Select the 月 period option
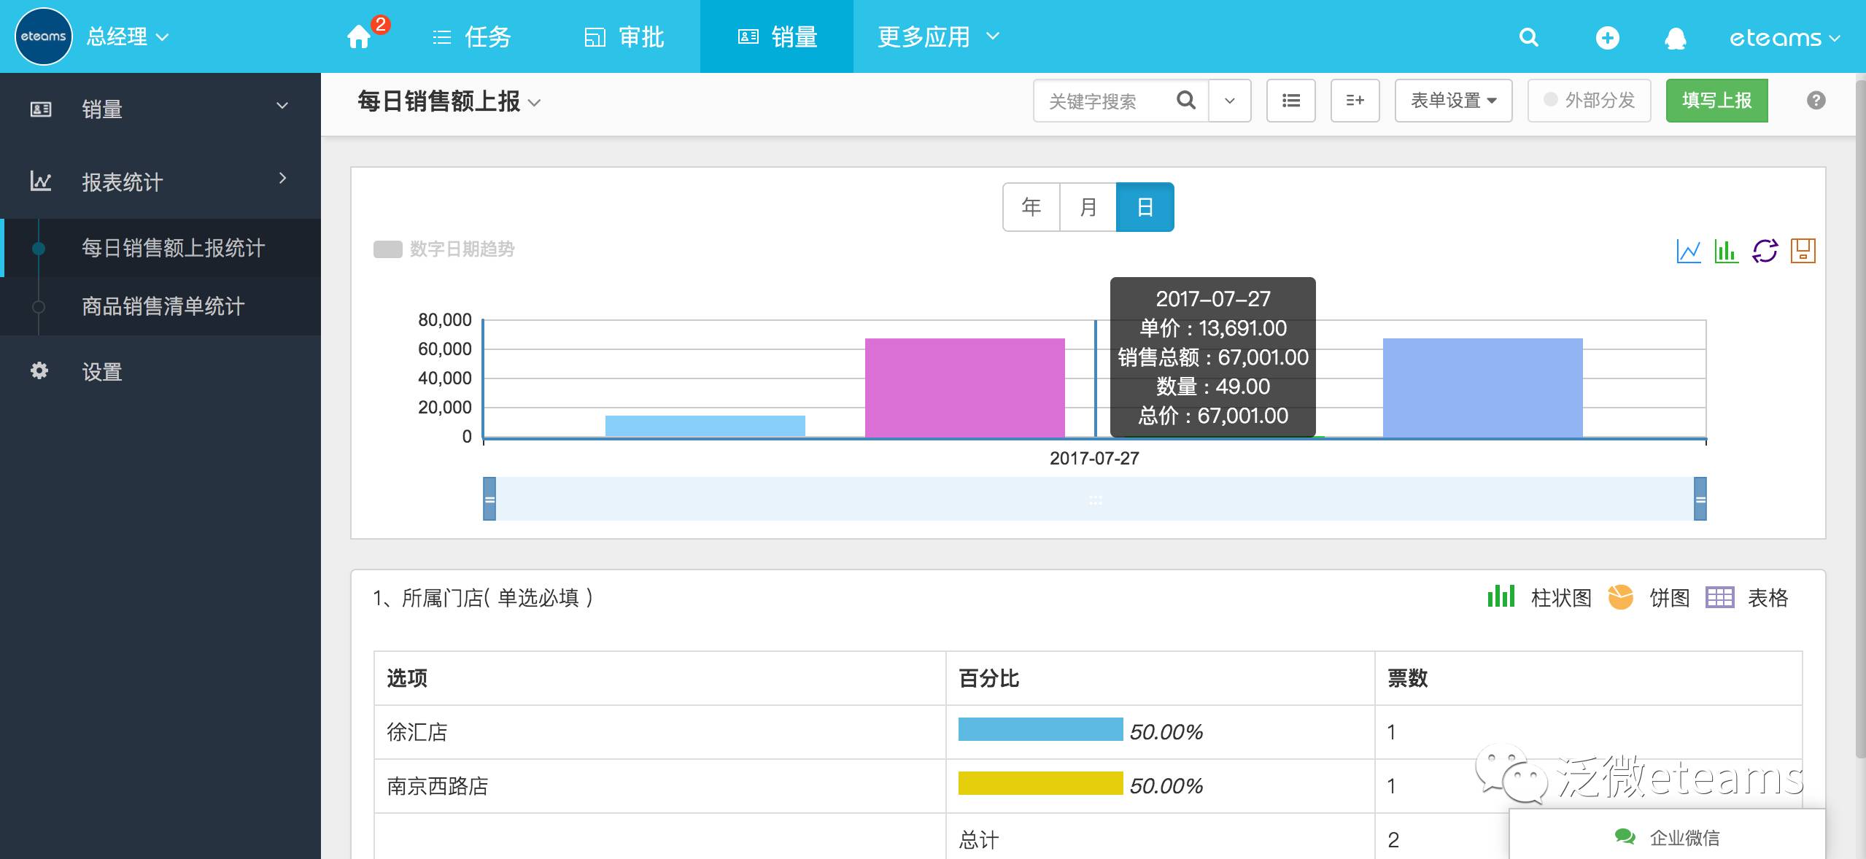Screen dimensions: 1866x859 pyautogui.click(x=1088, y=207)
